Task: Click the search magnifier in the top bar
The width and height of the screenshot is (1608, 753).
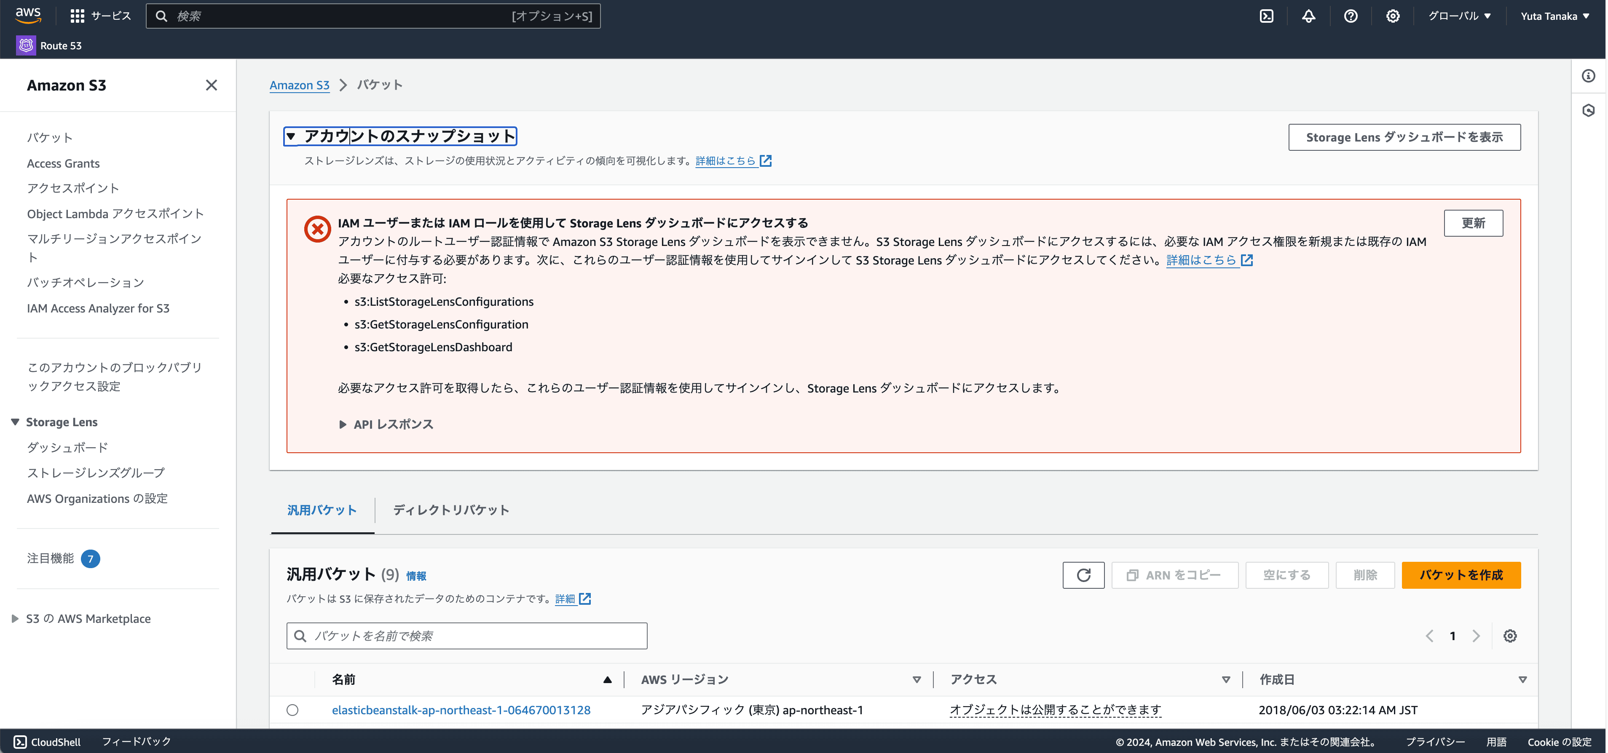Action: [x=161, y=16]
